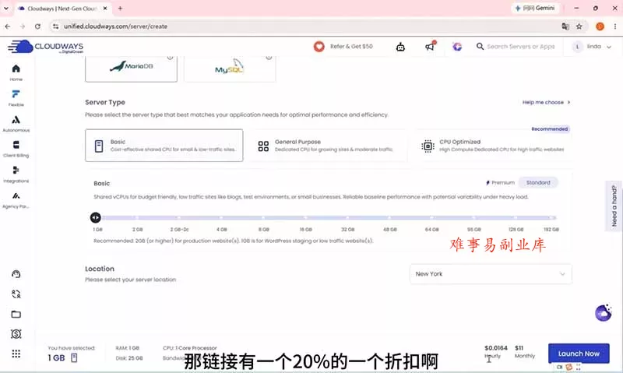Viewport: 623px width, 373px height.
Task: Click the 64 GB size label
Action: 432,230
